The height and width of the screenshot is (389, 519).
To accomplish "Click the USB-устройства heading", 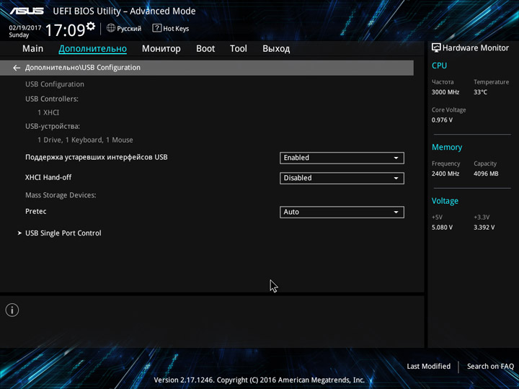I will (53, 126).
